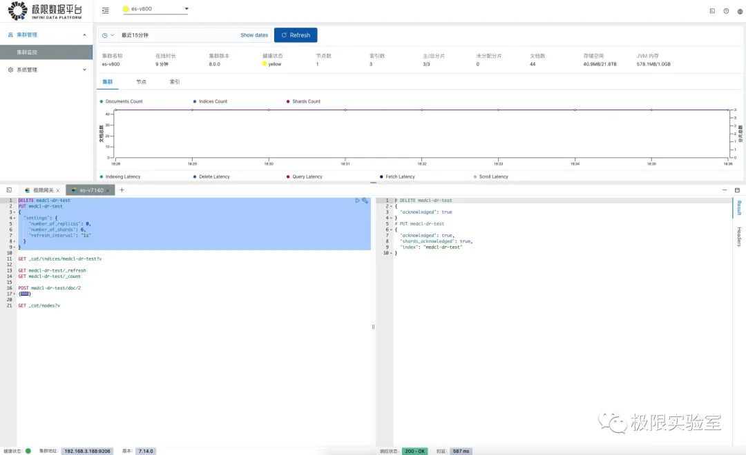The width and height of the screenshot is (746, 455).
Task: Open the help question mark icon
Action: pos(726,11)
